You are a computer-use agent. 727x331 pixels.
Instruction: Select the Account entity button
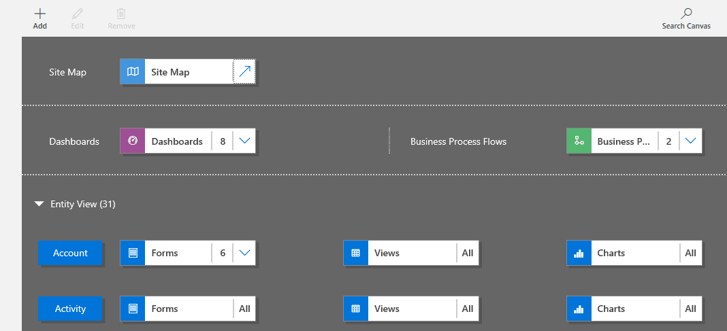70,253
